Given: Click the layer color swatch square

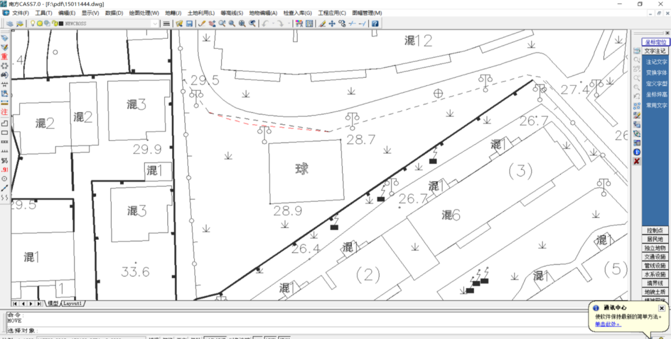Looking at the screenshot, I should (61, 24).
